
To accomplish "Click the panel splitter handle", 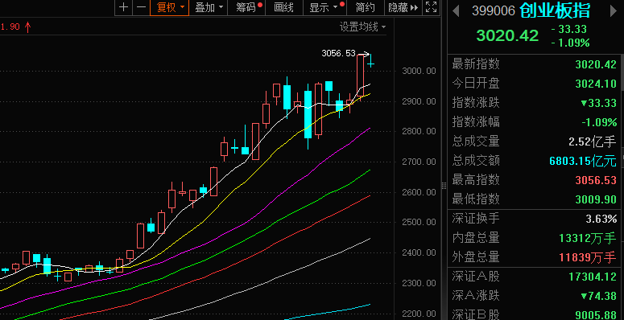I will (444, 185).
